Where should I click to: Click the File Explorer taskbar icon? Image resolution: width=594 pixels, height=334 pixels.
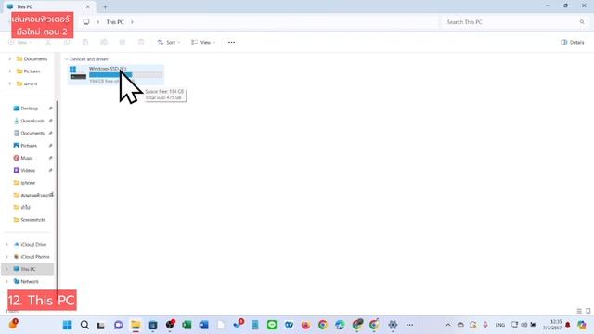(x=136, y=325)
